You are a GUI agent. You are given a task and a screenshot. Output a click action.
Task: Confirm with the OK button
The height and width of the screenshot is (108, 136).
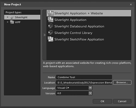[x=103, y=101]
